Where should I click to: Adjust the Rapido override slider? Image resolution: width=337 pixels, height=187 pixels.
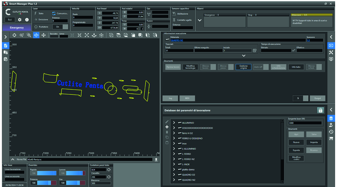pos(47,173)
